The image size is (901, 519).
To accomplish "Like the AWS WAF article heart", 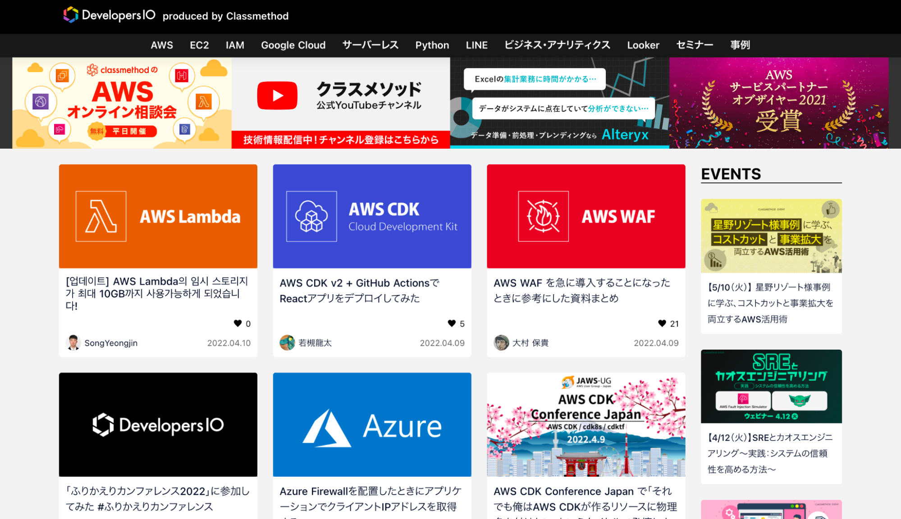I will click(x=662, y=323).
